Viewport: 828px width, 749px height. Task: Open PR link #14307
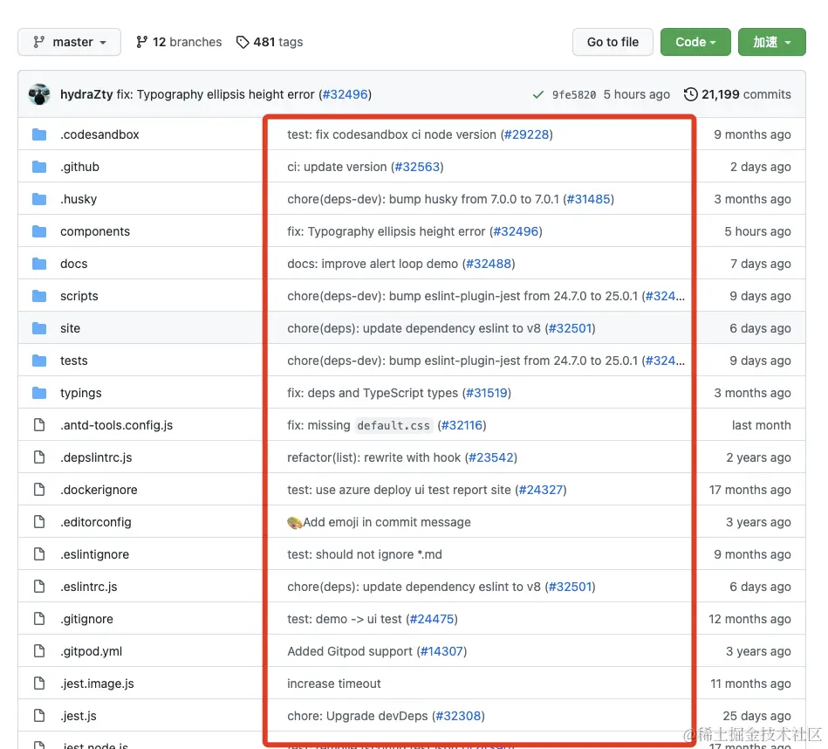tap(441, 651)
